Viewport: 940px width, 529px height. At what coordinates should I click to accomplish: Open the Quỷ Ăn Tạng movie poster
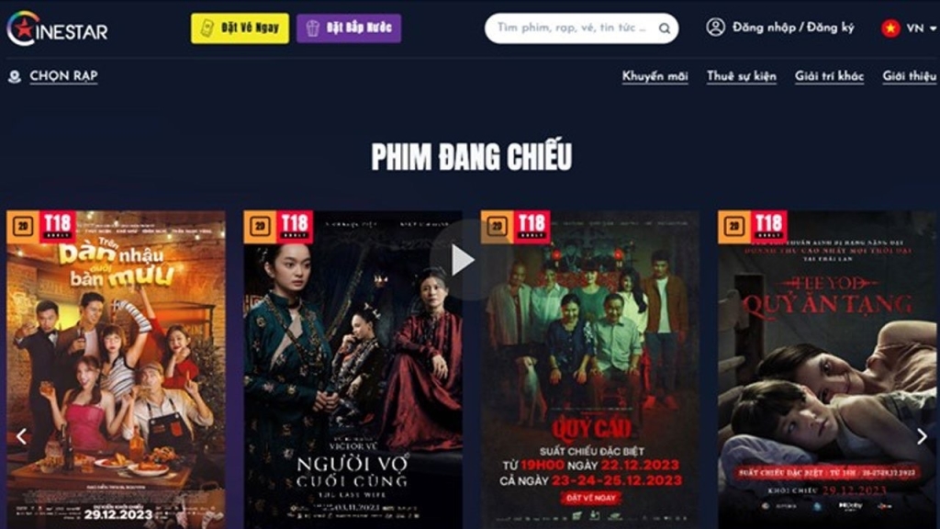(827, 369)
